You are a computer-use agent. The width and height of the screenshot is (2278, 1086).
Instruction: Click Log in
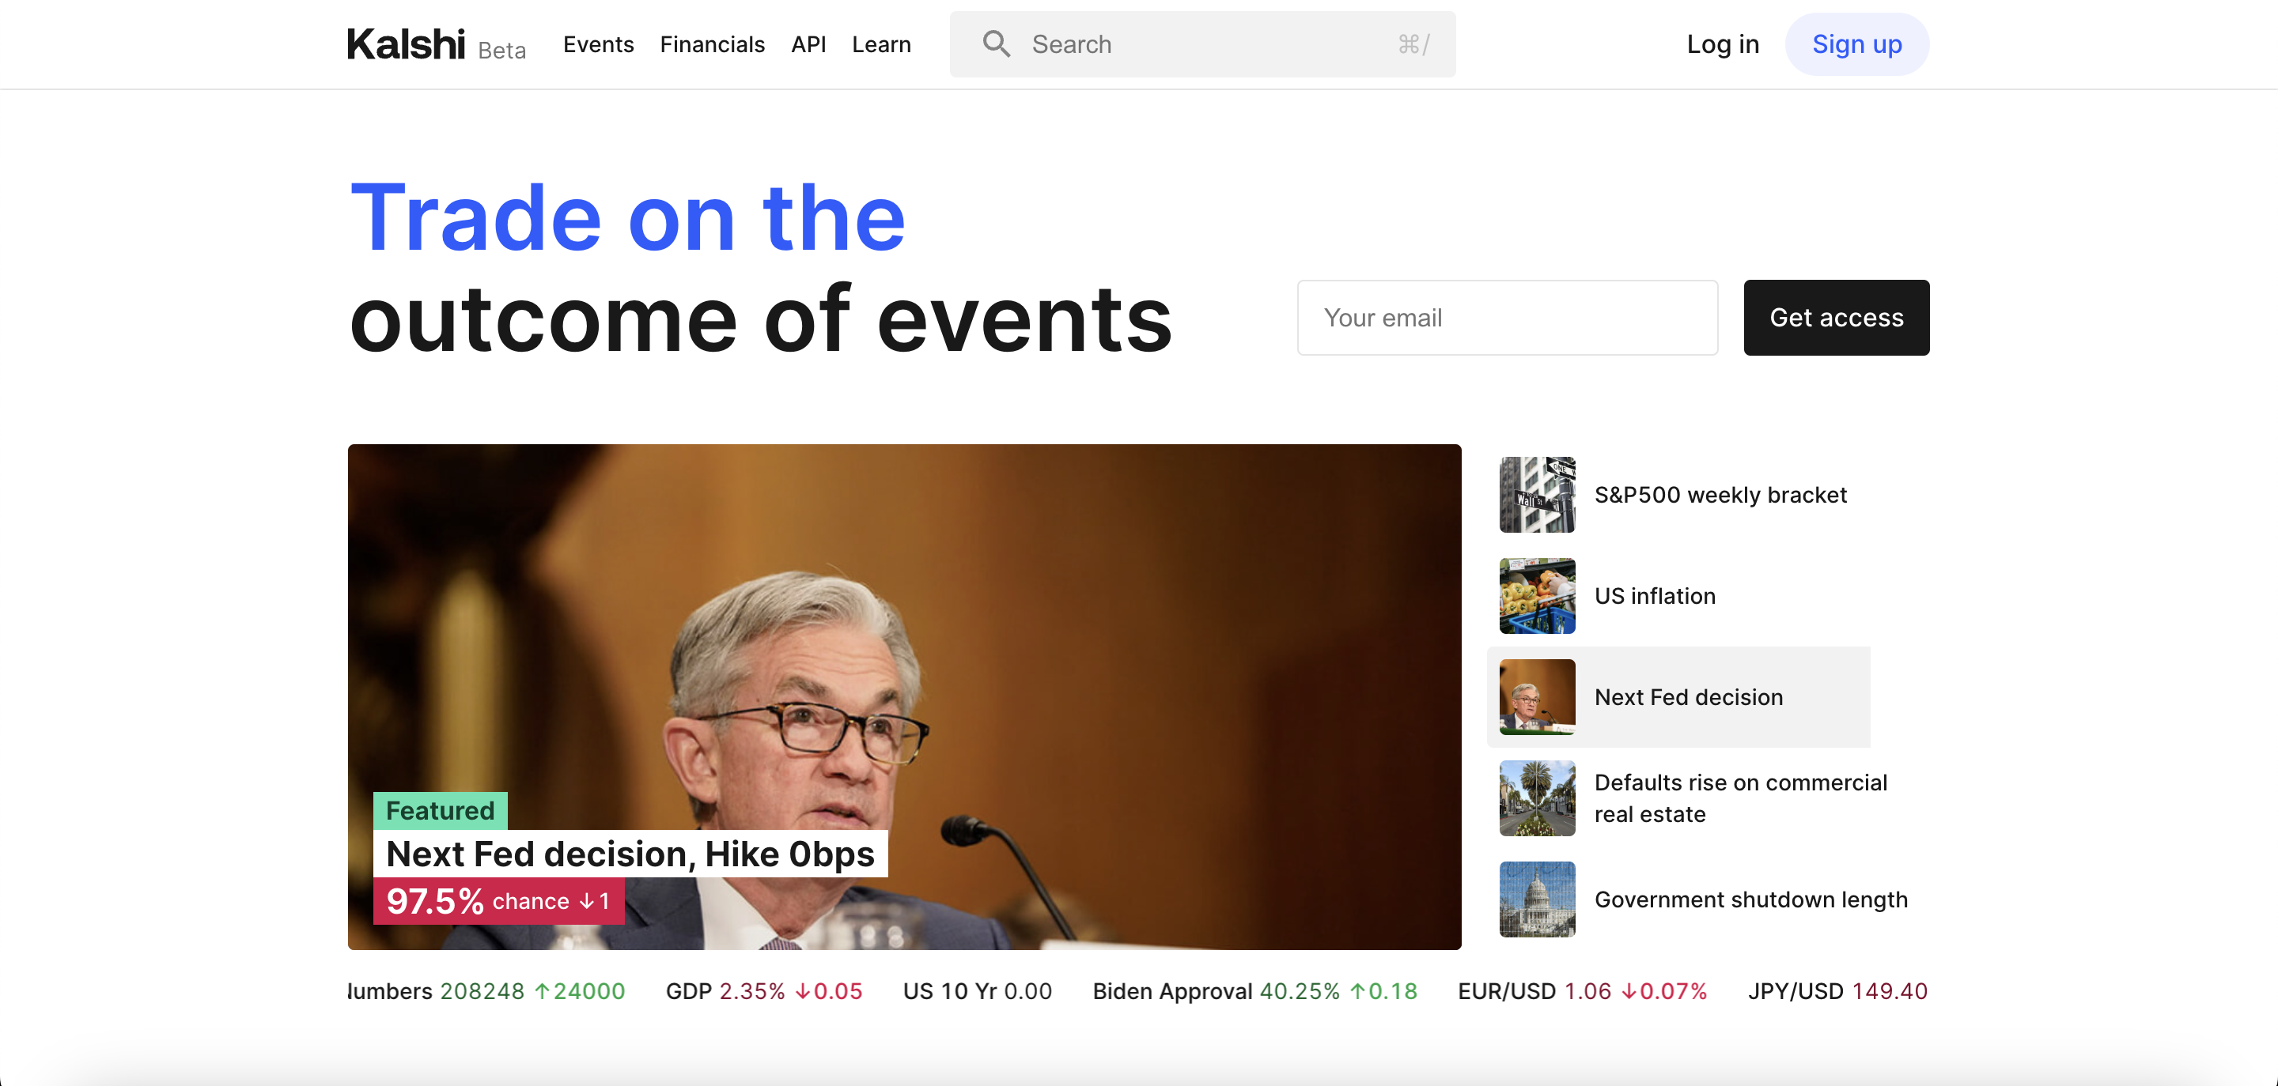[1722, 44]
